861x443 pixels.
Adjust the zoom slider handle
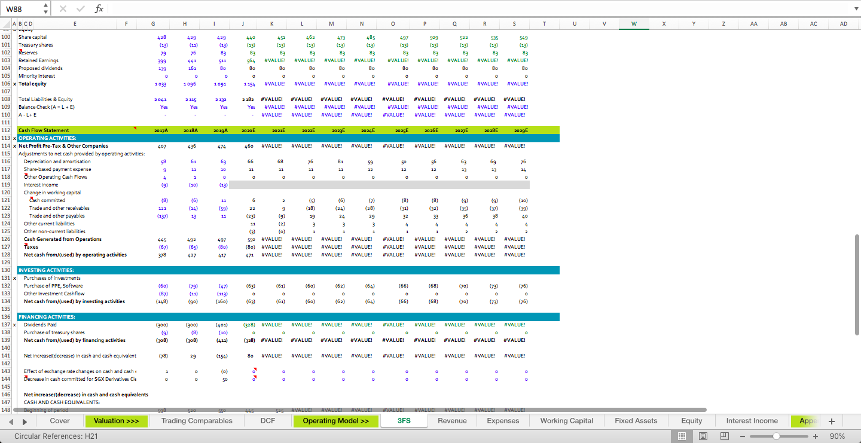[x=775, y=436]
